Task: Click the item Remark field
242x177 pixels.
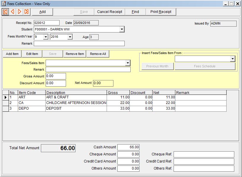Action: 88,69
